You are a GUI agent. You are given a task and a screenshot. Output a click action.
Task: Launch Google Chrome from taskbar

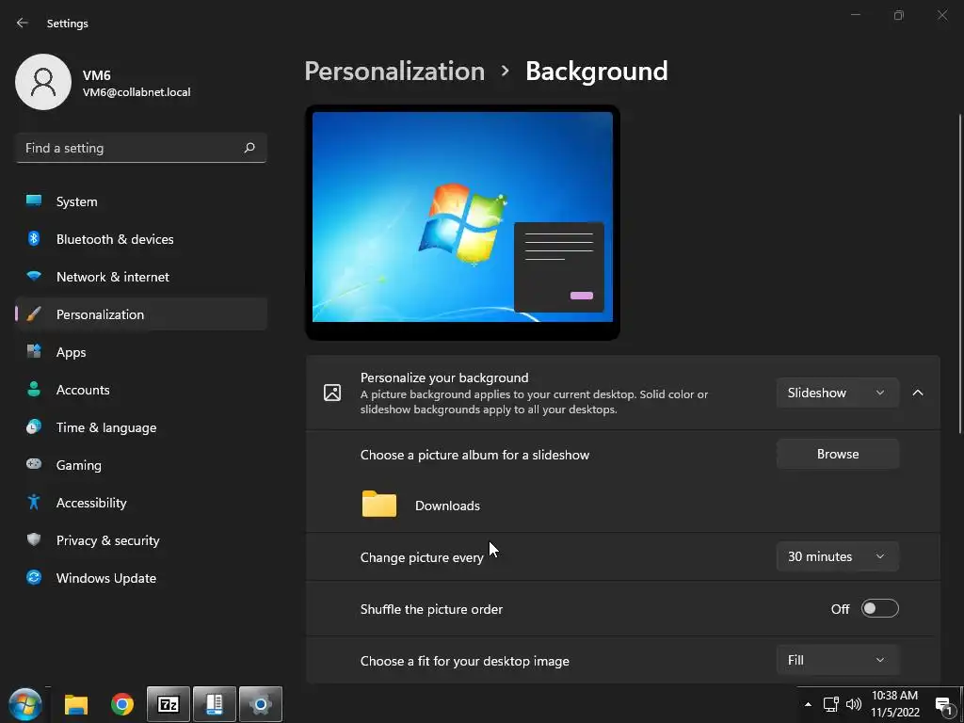[x=122, y=704]
